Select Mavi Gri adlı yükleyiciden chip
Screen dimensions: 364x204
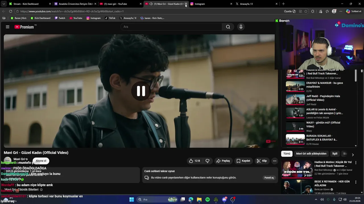coord(311,154)
